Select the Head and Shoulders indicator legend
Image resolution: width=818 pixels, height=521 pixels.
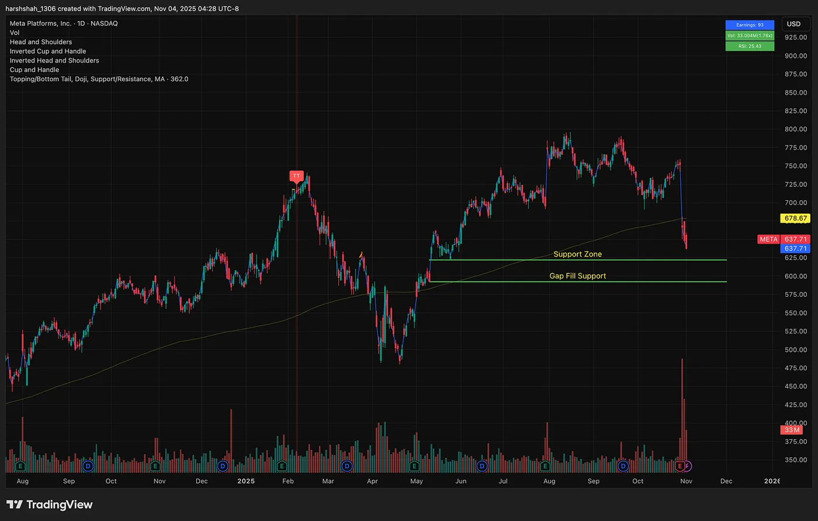41,42
